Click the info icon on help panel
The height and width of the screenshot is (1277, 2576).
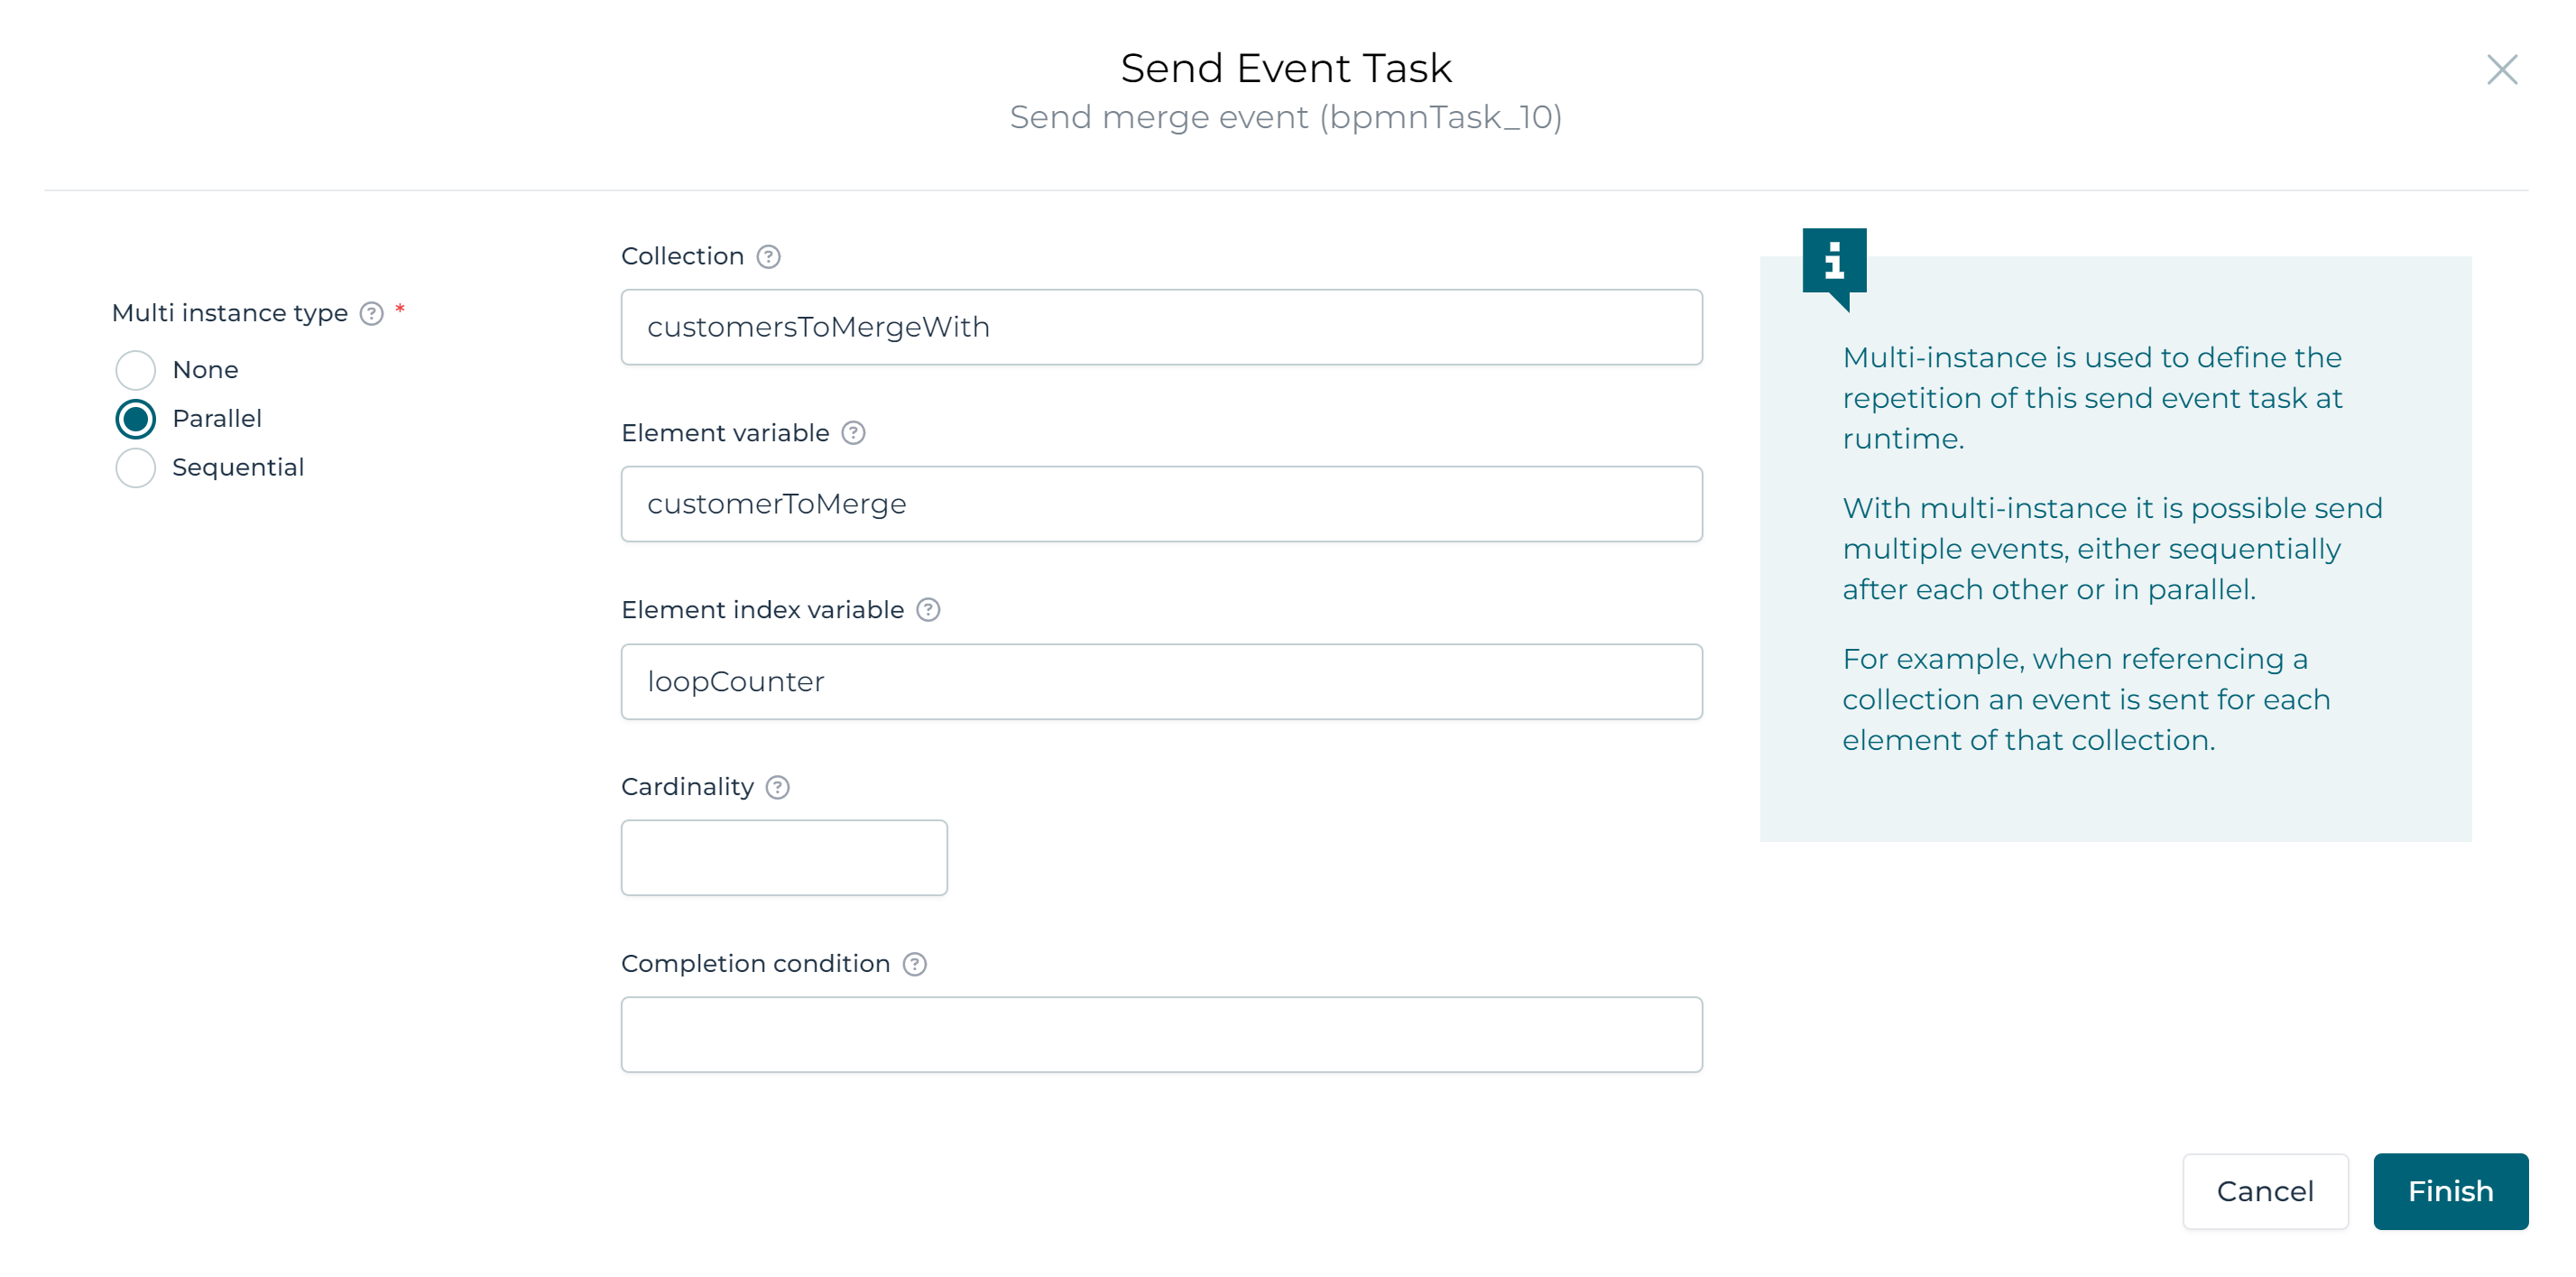click(1834, 262)
